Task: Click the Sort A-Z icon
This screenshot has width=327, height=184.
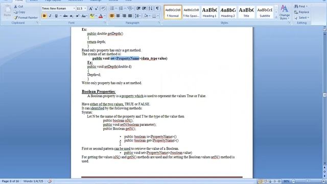Action: pyautogui.click(x=151, y=9)
